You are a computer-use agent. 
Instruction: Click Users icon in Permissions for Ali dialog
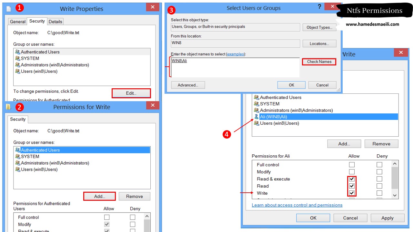(257, 123)
